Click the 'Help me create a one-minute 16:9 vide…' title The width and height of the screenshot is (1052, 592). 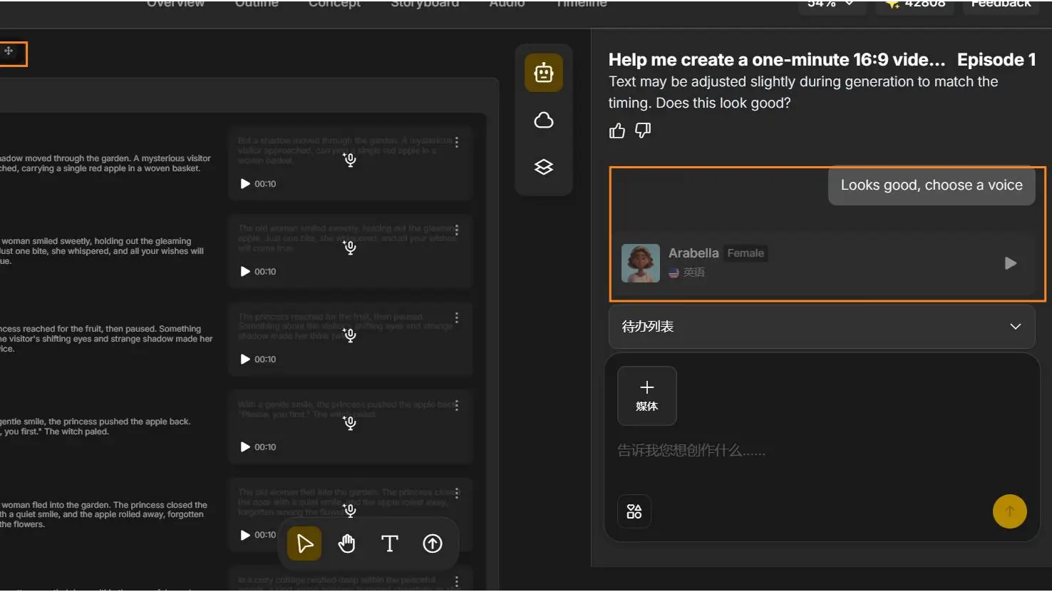tap(777, 60)
